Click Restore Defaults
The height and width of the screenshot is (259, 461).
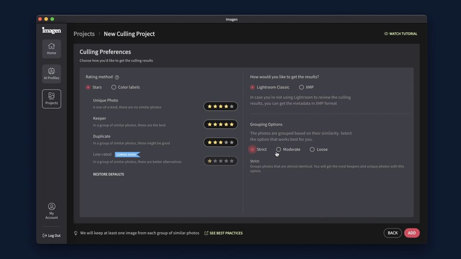(x=108, y=175)
